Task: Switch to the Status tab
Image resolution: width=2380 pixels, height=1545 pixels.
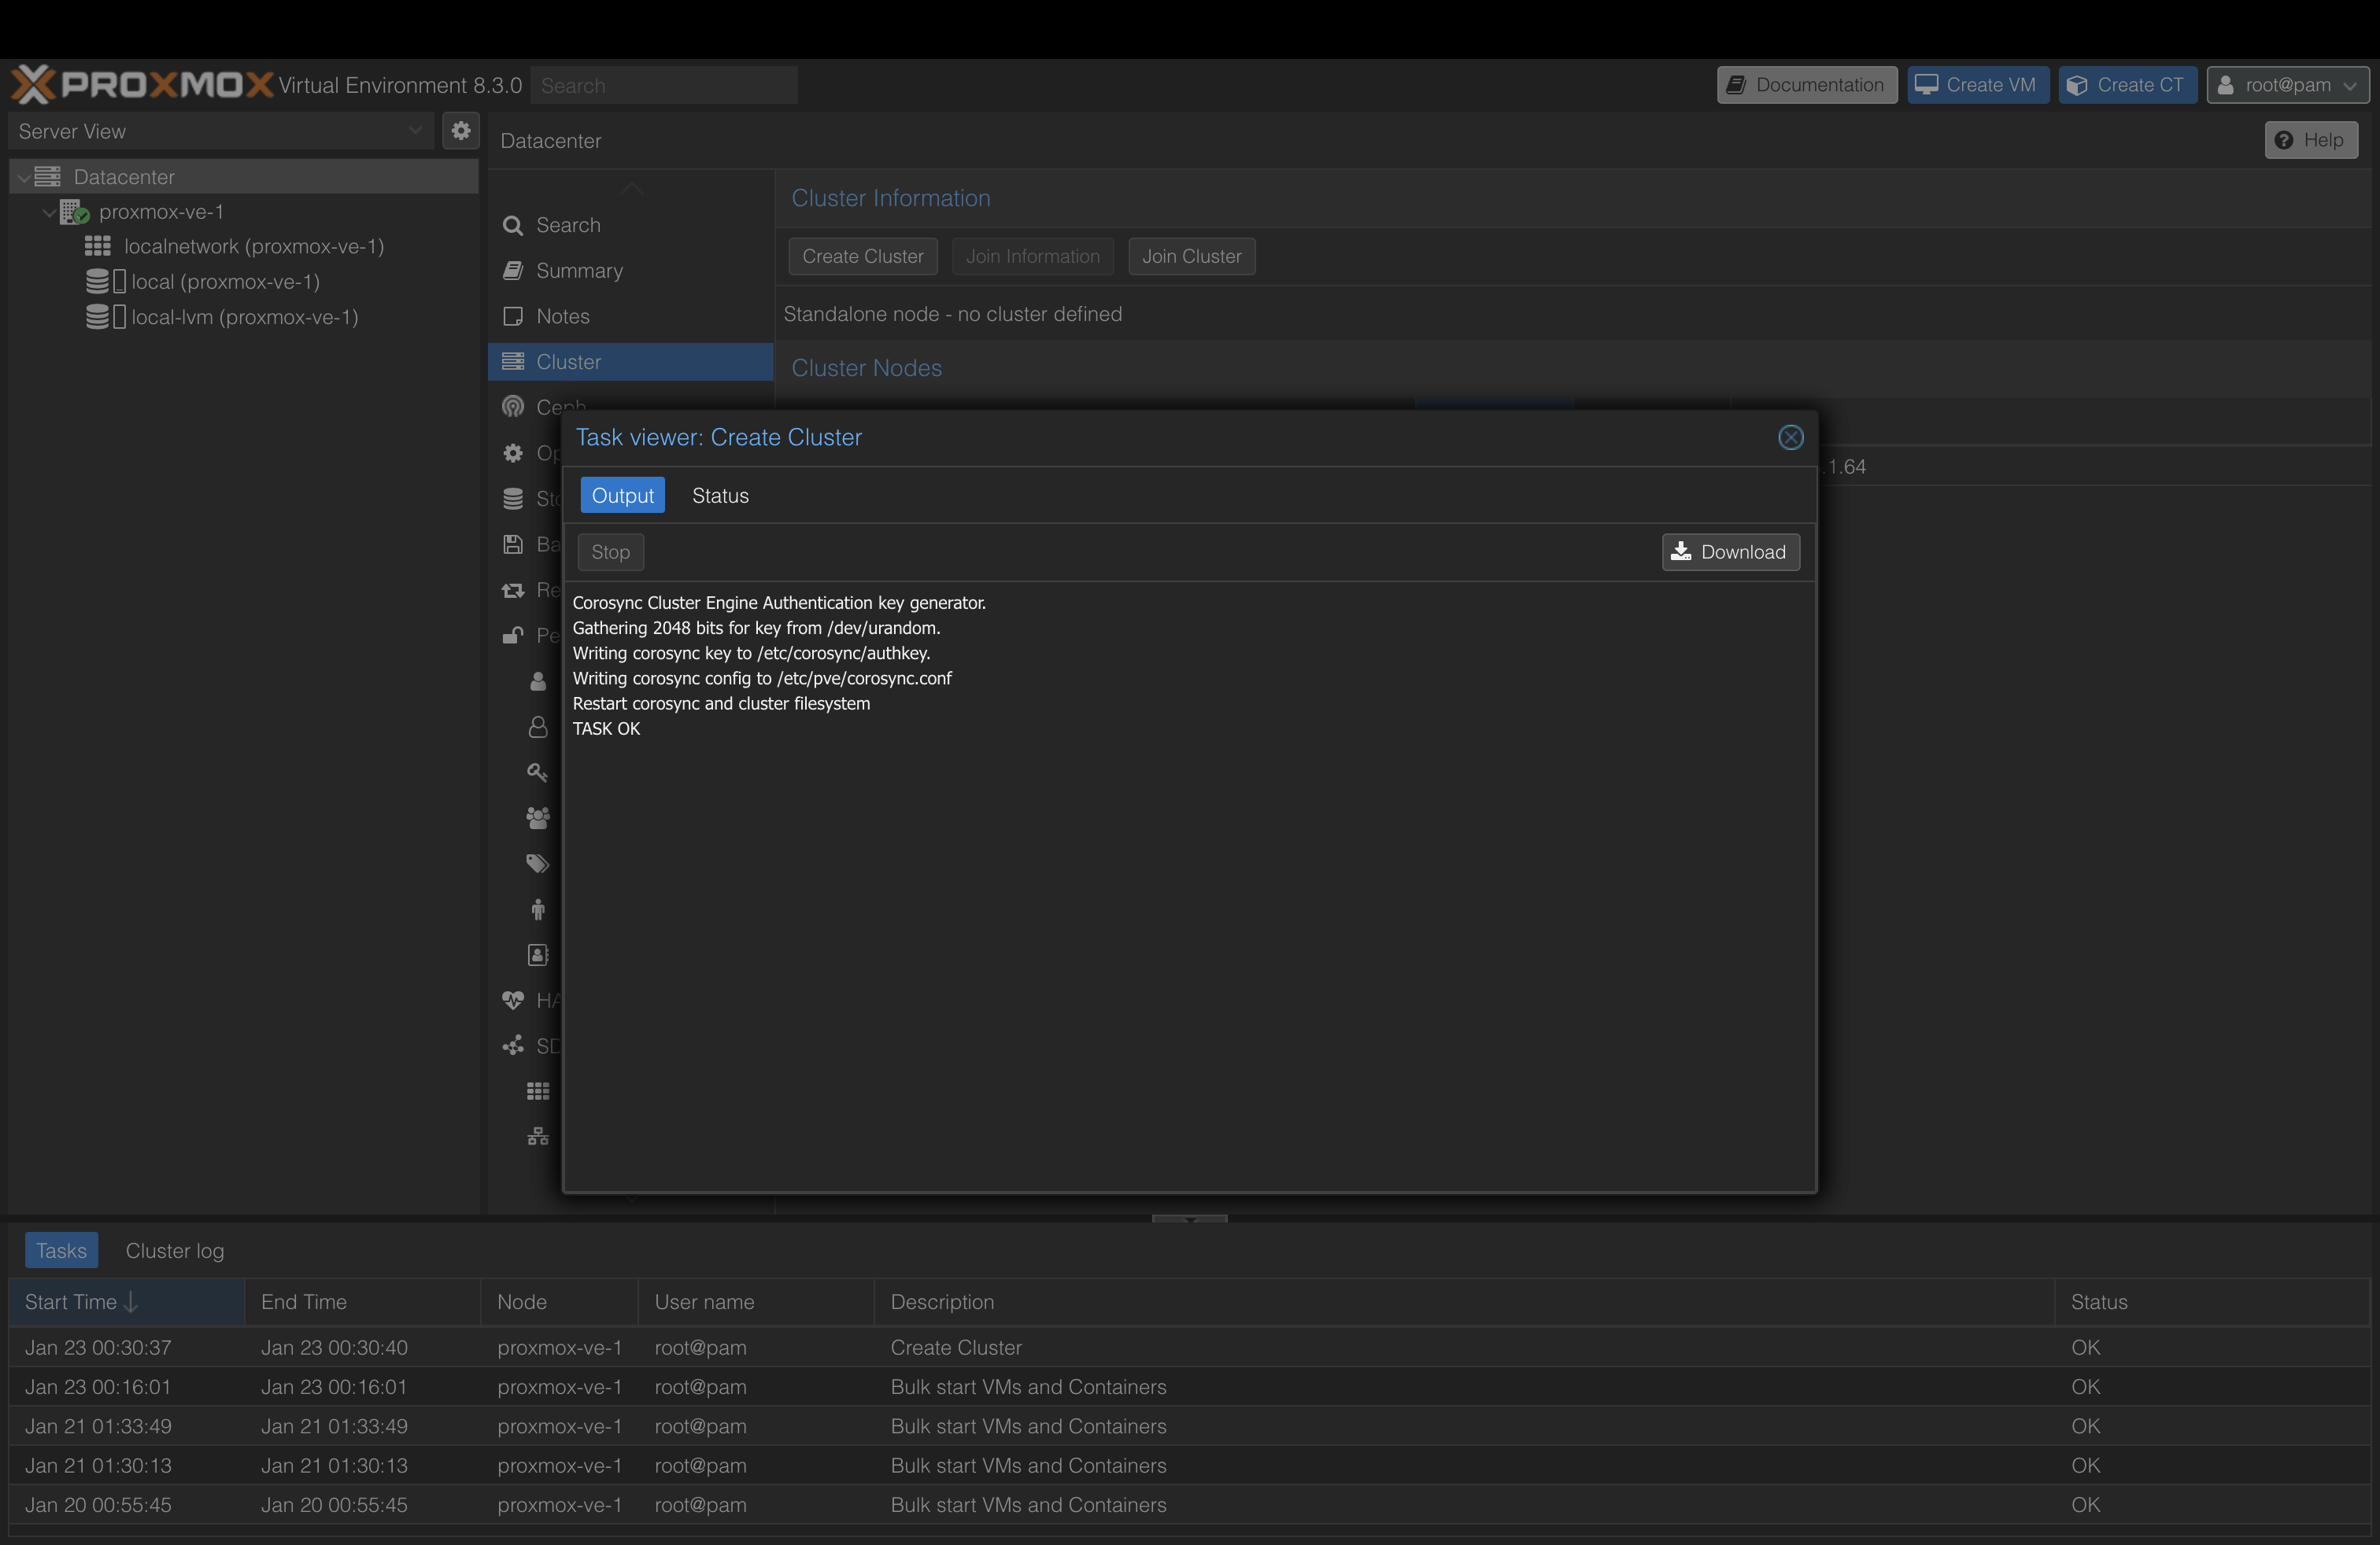Action: coord(719,496)
